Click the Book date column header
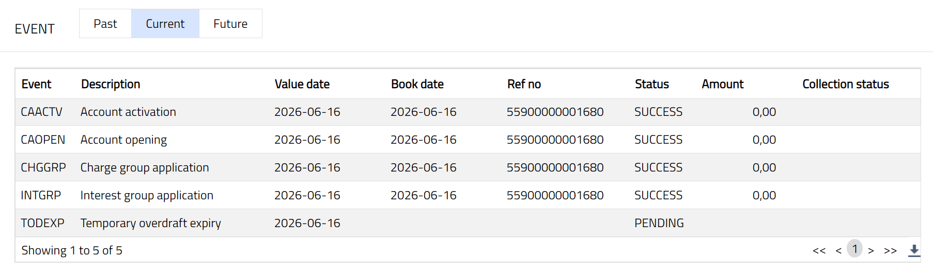Viewport: 933px width, 274px height. click(x=417, y=84)
